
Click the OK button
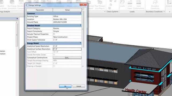(65, 86)
